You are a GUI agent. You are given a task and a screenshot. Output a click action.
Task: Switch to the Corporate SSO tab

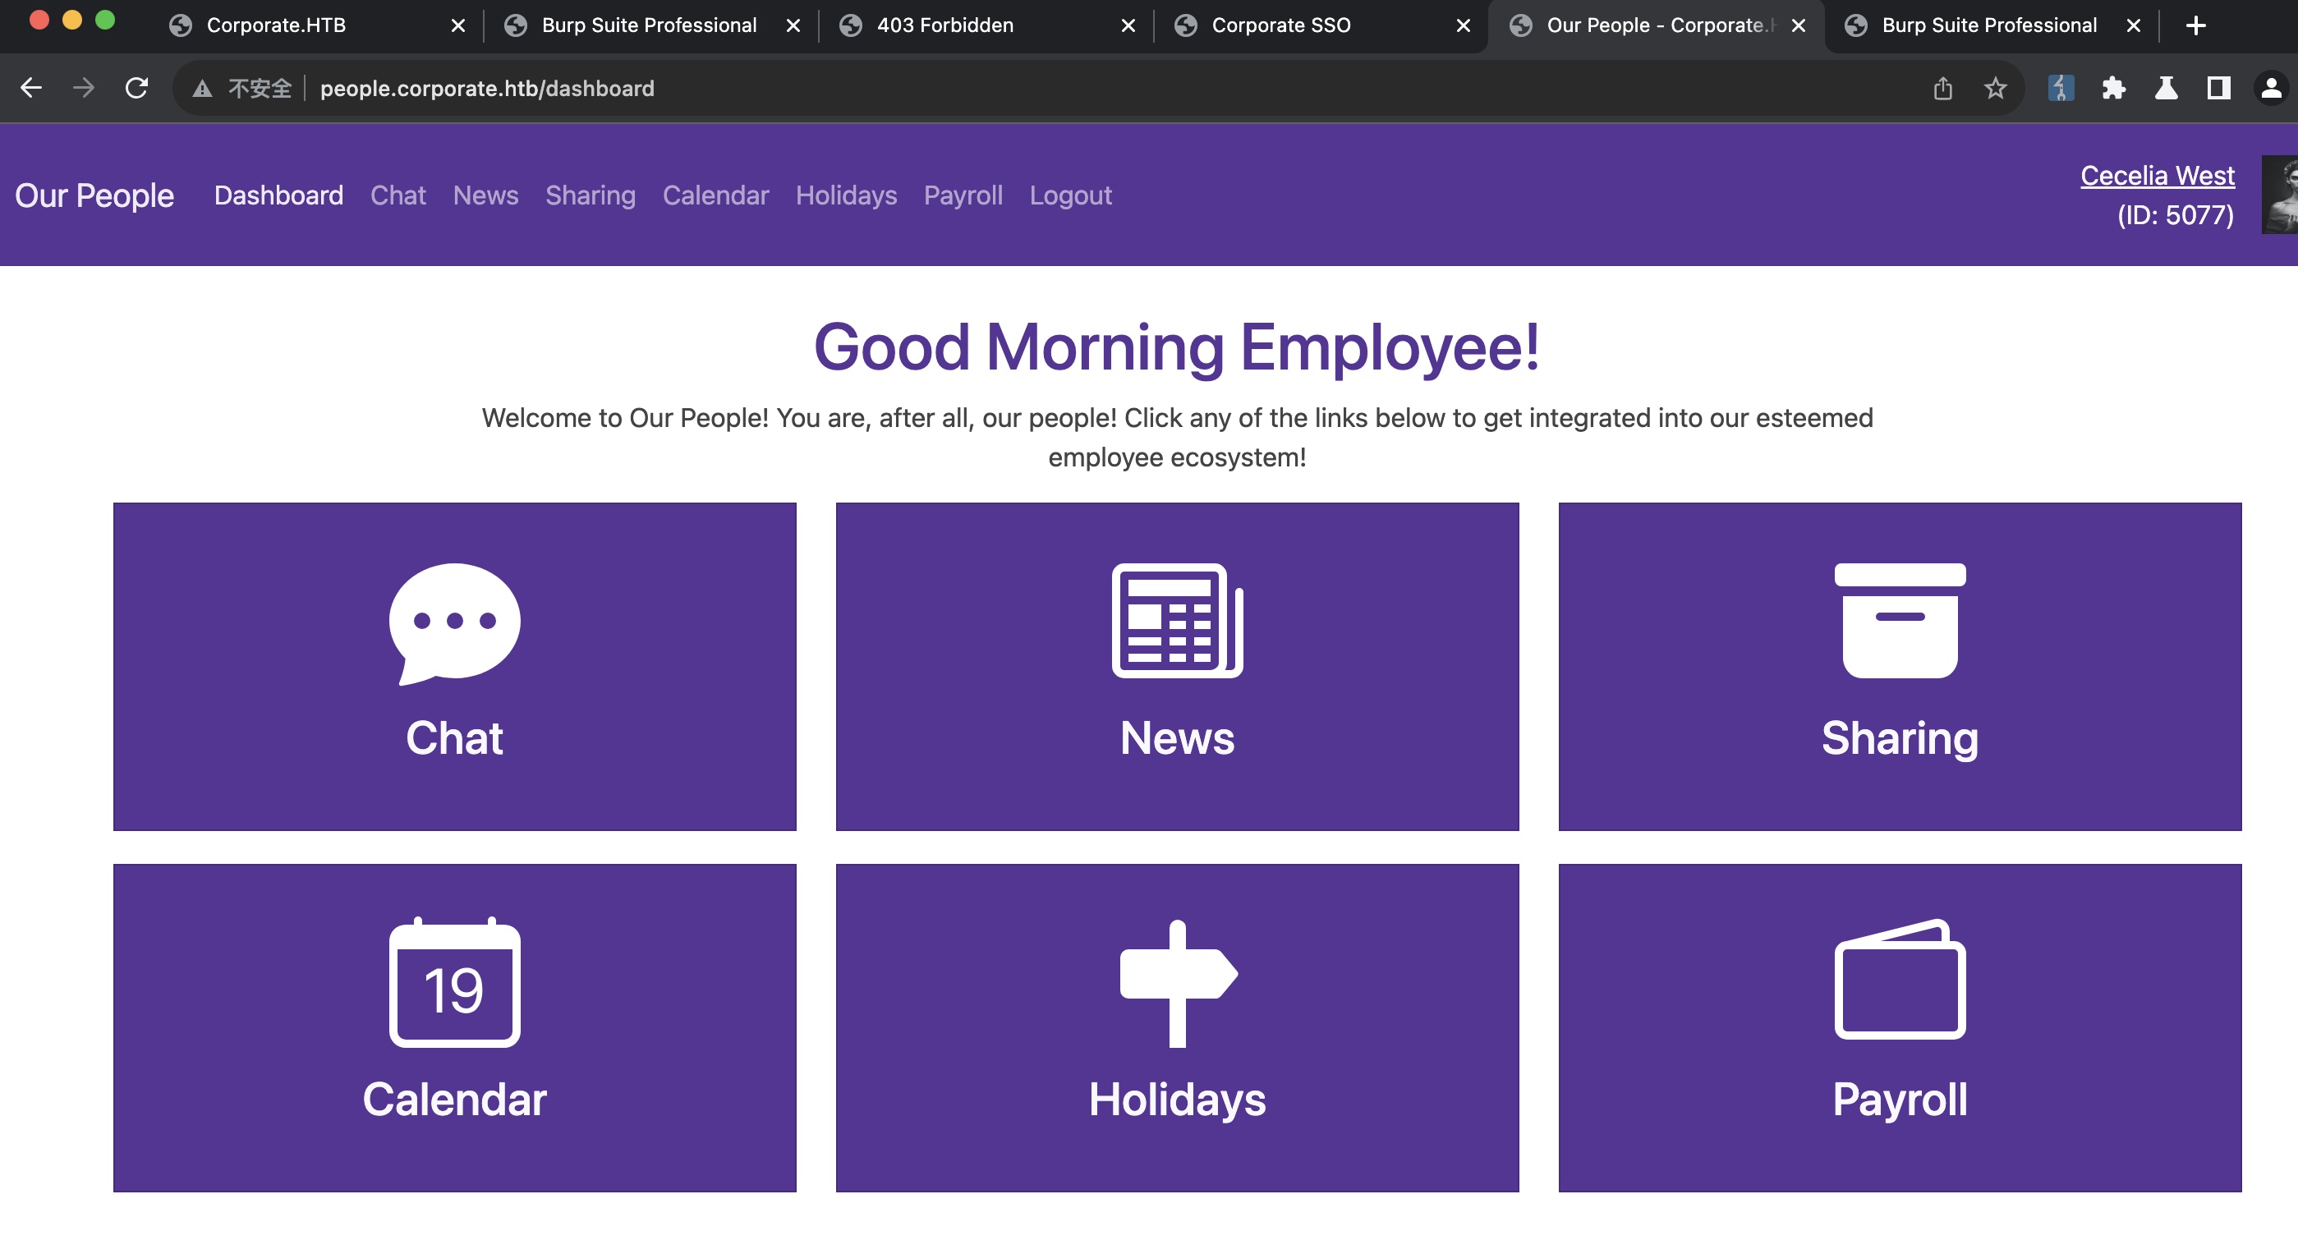[x=1280, y=25]
